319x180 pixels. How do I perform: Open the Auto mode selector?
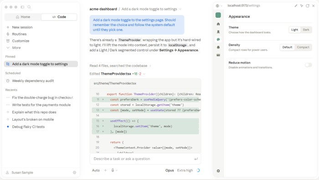96,170
